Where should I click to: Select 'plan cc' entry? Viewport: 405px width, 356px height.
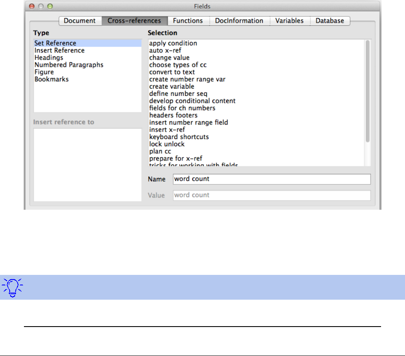256,151
